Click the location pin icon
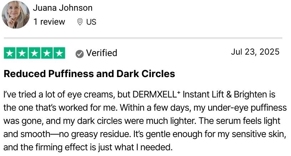 [80, 22]
